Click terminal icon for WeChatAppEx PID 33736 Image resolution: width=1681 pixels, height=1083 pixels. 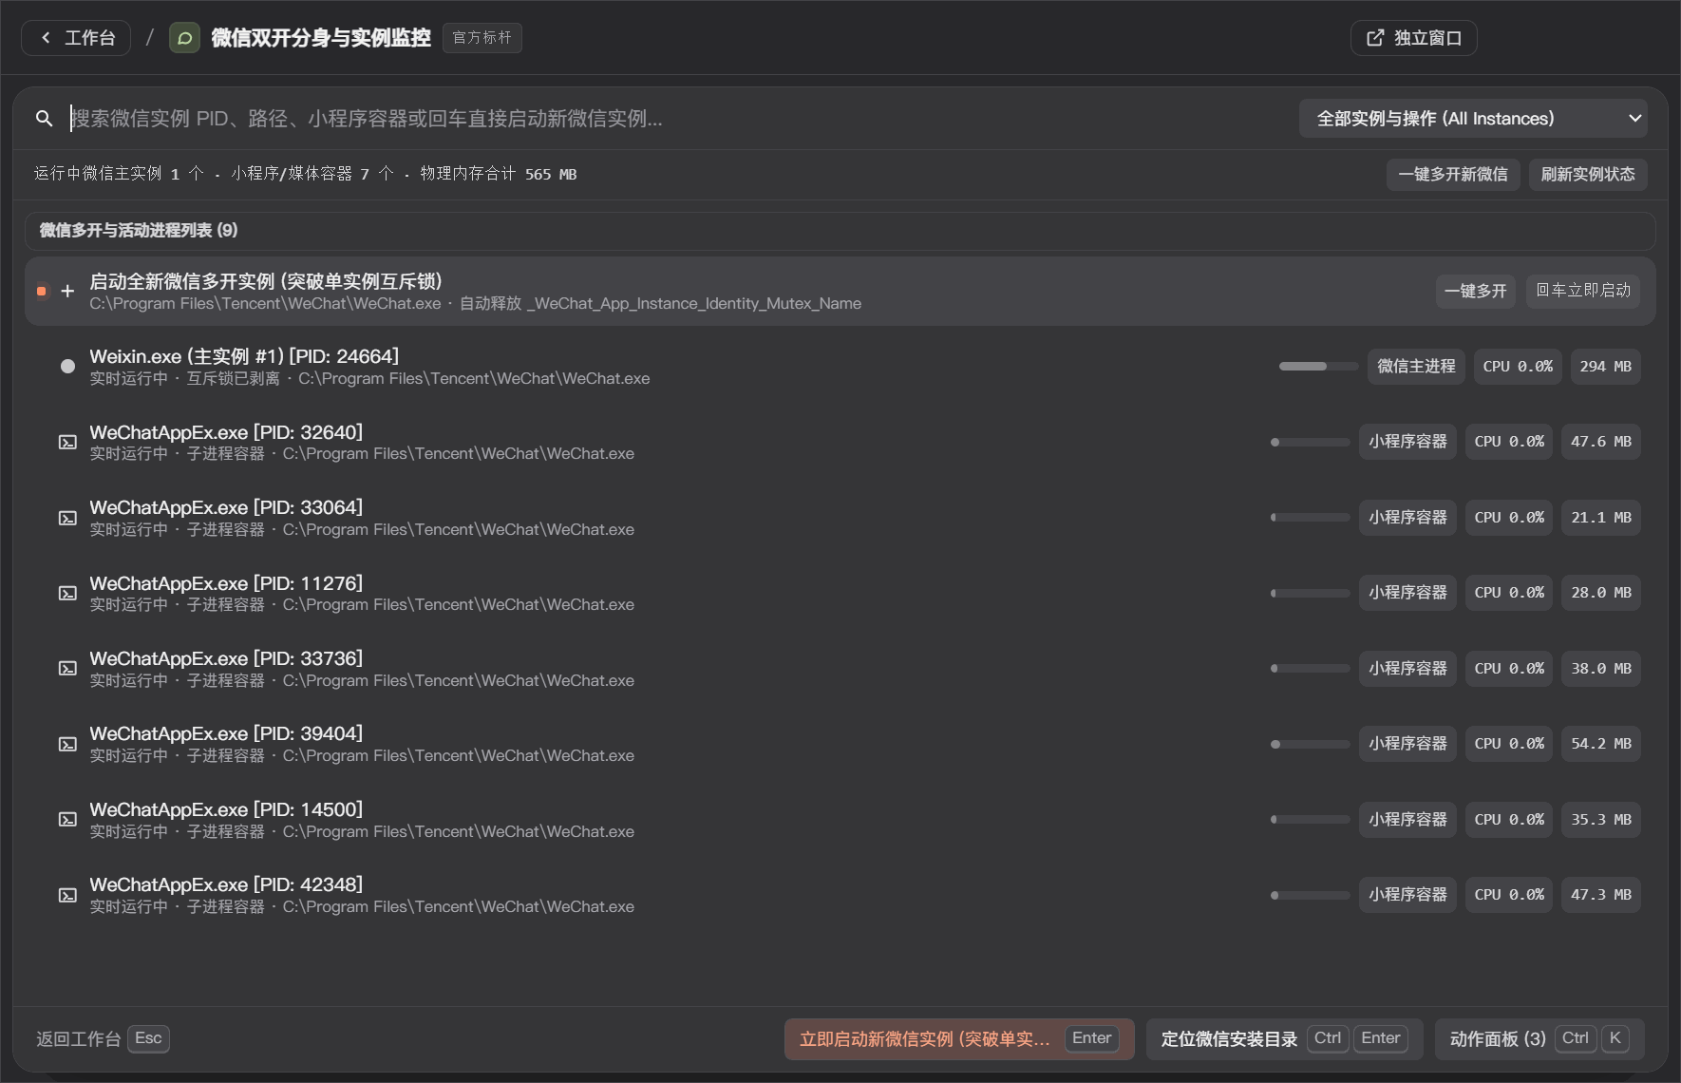click(x=67, y=669)
